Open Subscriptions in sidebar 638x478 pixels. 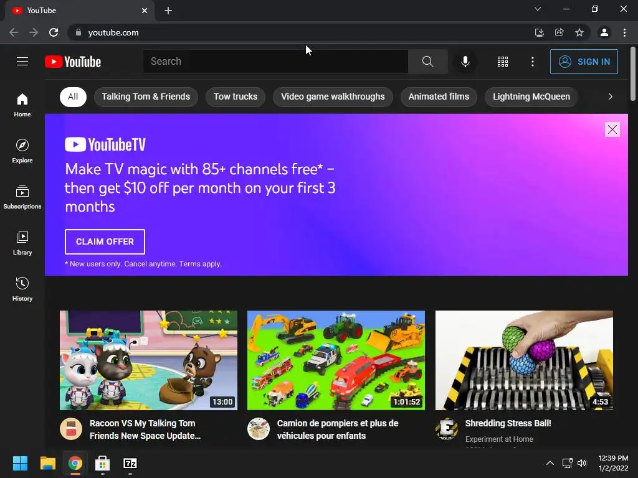pyautogui.click(x=22, y=197)
